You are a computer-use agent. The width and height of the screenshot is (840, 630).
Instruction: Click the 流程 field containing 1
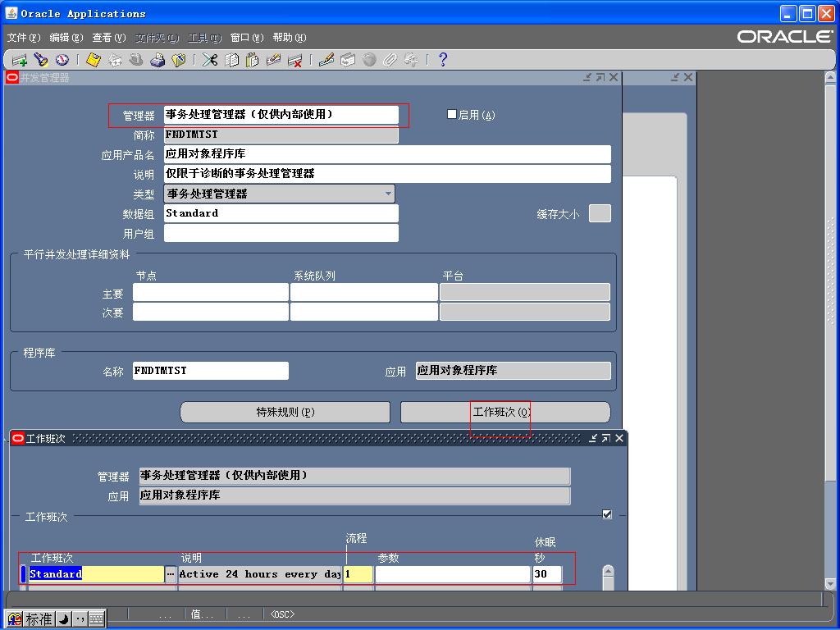358,574
